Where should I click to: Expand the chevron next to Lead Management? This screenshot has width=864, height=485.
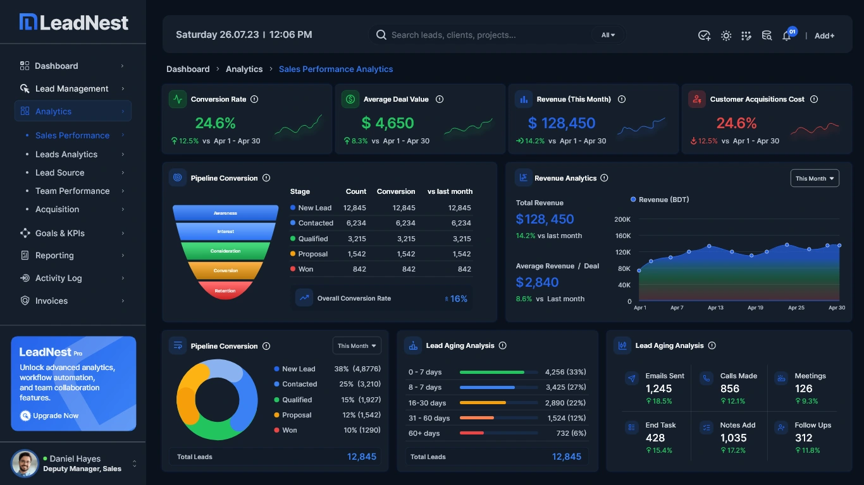[x=123, y=89]
